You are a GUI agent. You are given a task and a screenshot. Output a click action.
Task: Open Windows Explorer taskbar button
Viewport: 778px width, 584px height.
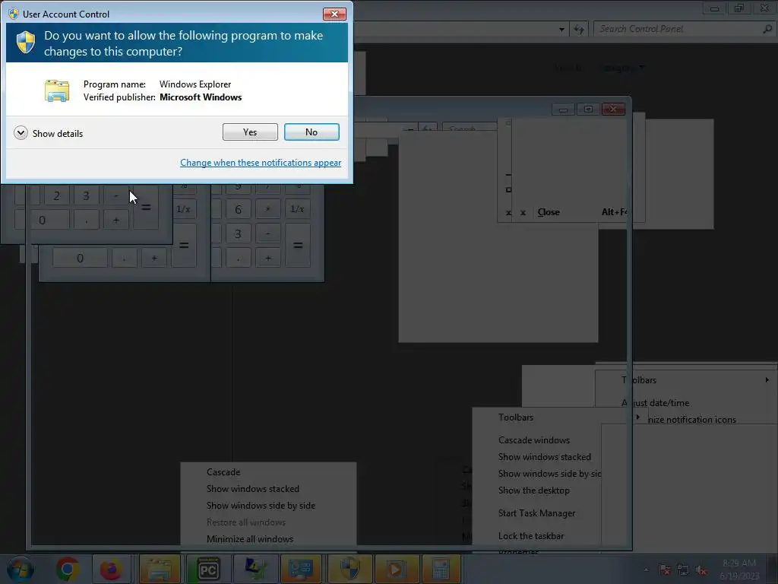point(160,569)
